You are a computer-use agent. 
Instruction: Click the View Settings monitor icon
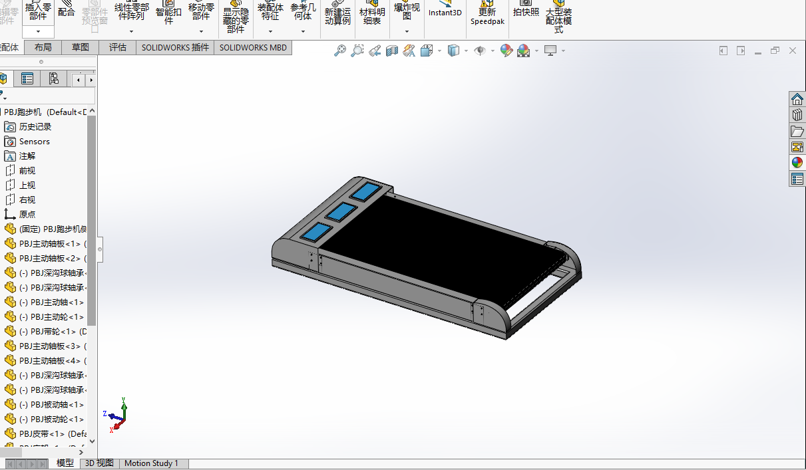coord(550,51)
